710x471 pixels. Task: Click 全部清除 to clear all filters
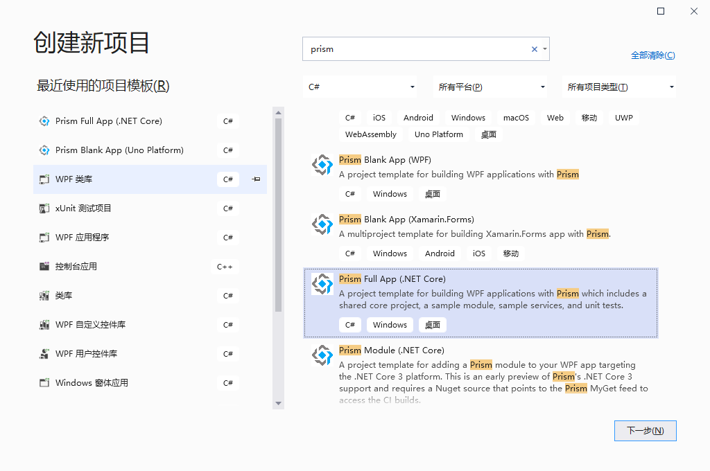pos(653,55)
